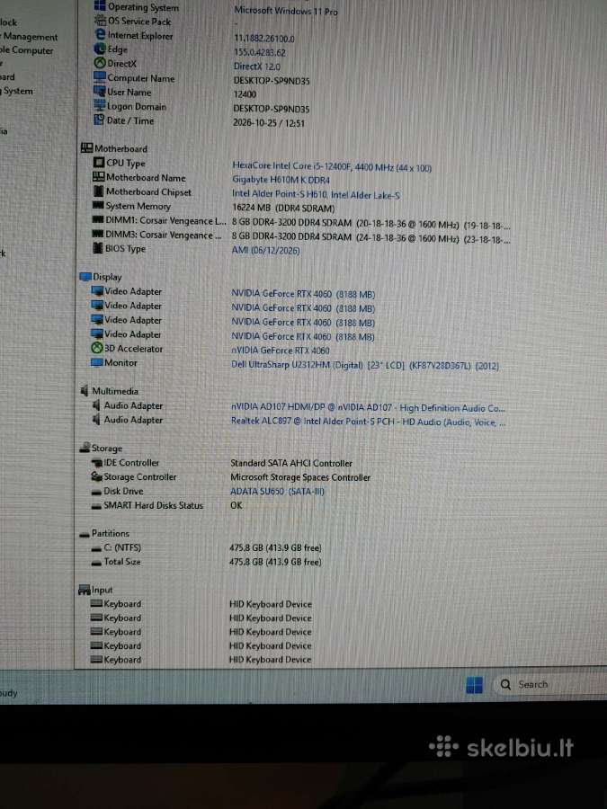Click the Motherboard section icon
Viewport: 607px width, 809px height.
86,148
